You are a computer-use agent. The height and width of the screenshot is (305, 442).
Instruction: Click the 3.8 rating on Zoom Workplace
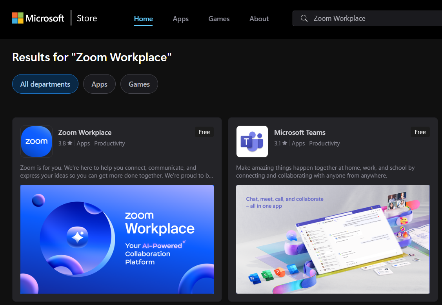[65, 143]
